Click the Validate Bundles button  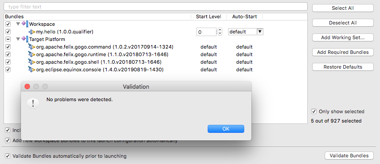349,156
